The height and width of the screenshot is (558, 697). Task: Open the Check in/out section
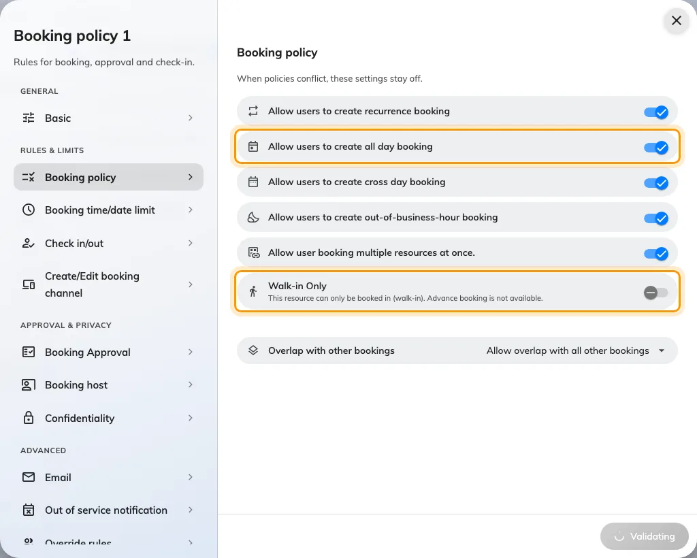click(108, 243)
